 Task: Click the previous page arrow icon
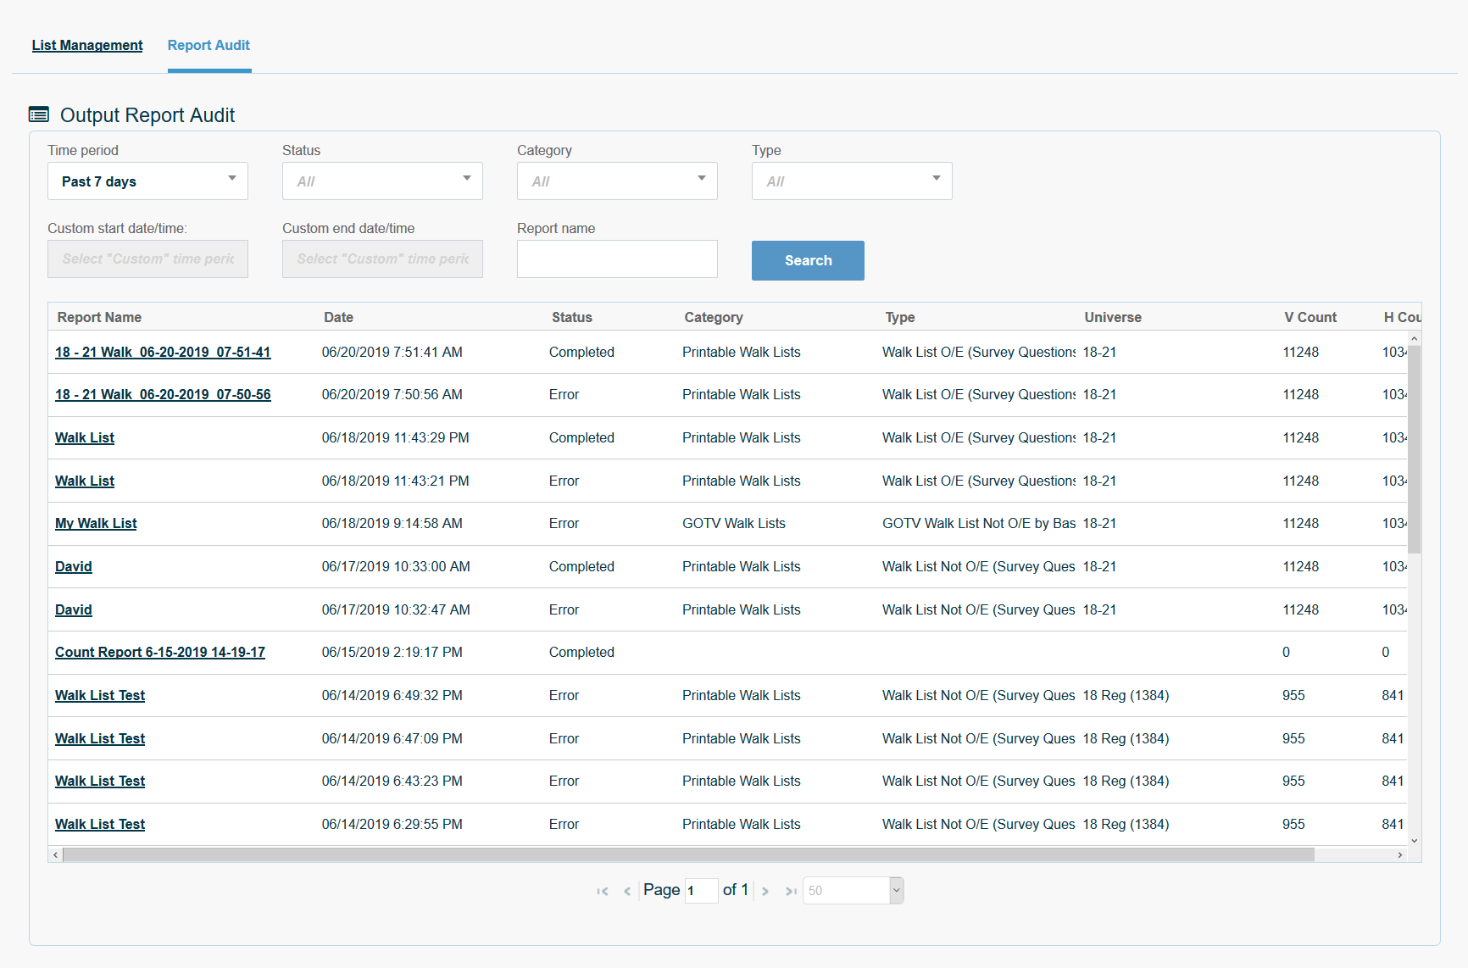pyautogui.click(x=627, y=890)
